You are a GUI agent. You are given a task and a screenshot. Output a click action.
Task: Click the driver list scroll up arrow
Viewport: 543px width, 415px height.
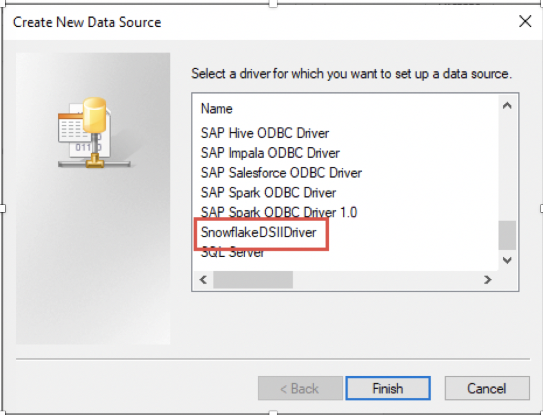pyautogui.click(x=507, y=105)
